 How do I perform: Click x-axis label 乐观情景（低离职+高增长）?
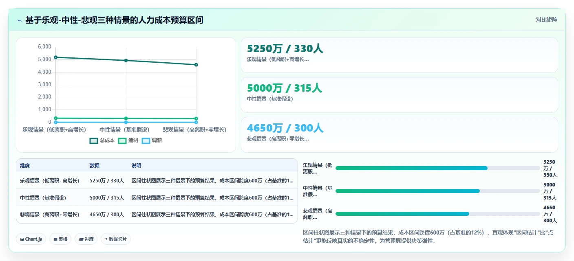tap(54, 129)
